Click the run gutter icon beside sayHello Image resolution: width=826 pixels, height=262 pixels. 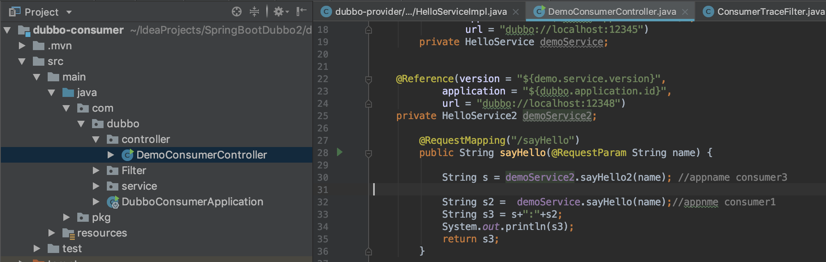(x=339, y=152)
